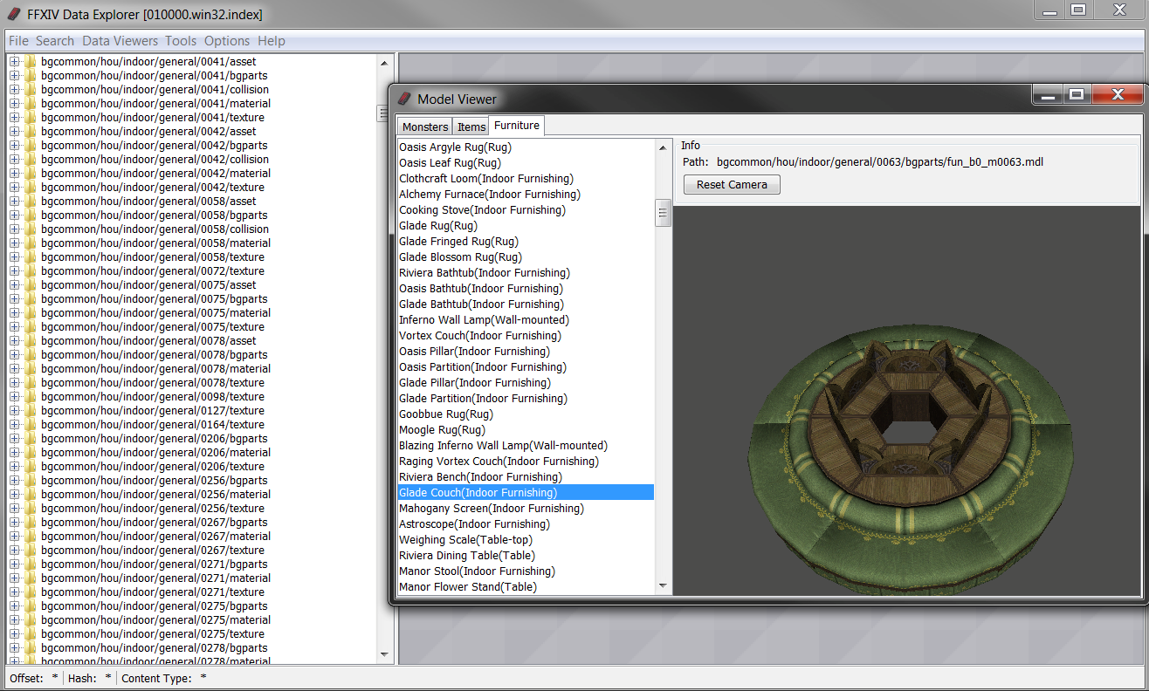Viewport: 1149px width, 691px height.
Task: Select Weighing Scale(Table-top) entry
Action: click(x=526, y=540)
